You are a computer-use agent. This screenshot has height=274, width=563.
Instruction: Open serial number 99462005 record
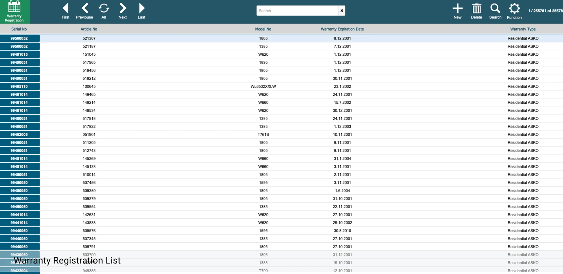[20, 135]
